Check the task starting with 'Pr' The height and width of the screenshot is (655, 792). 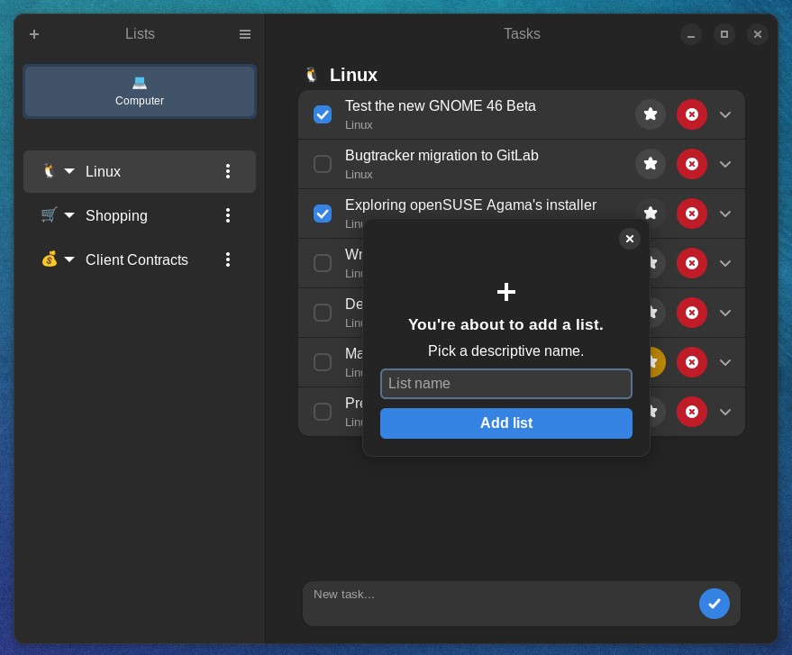pyautogui.click(x=323, y=412)
